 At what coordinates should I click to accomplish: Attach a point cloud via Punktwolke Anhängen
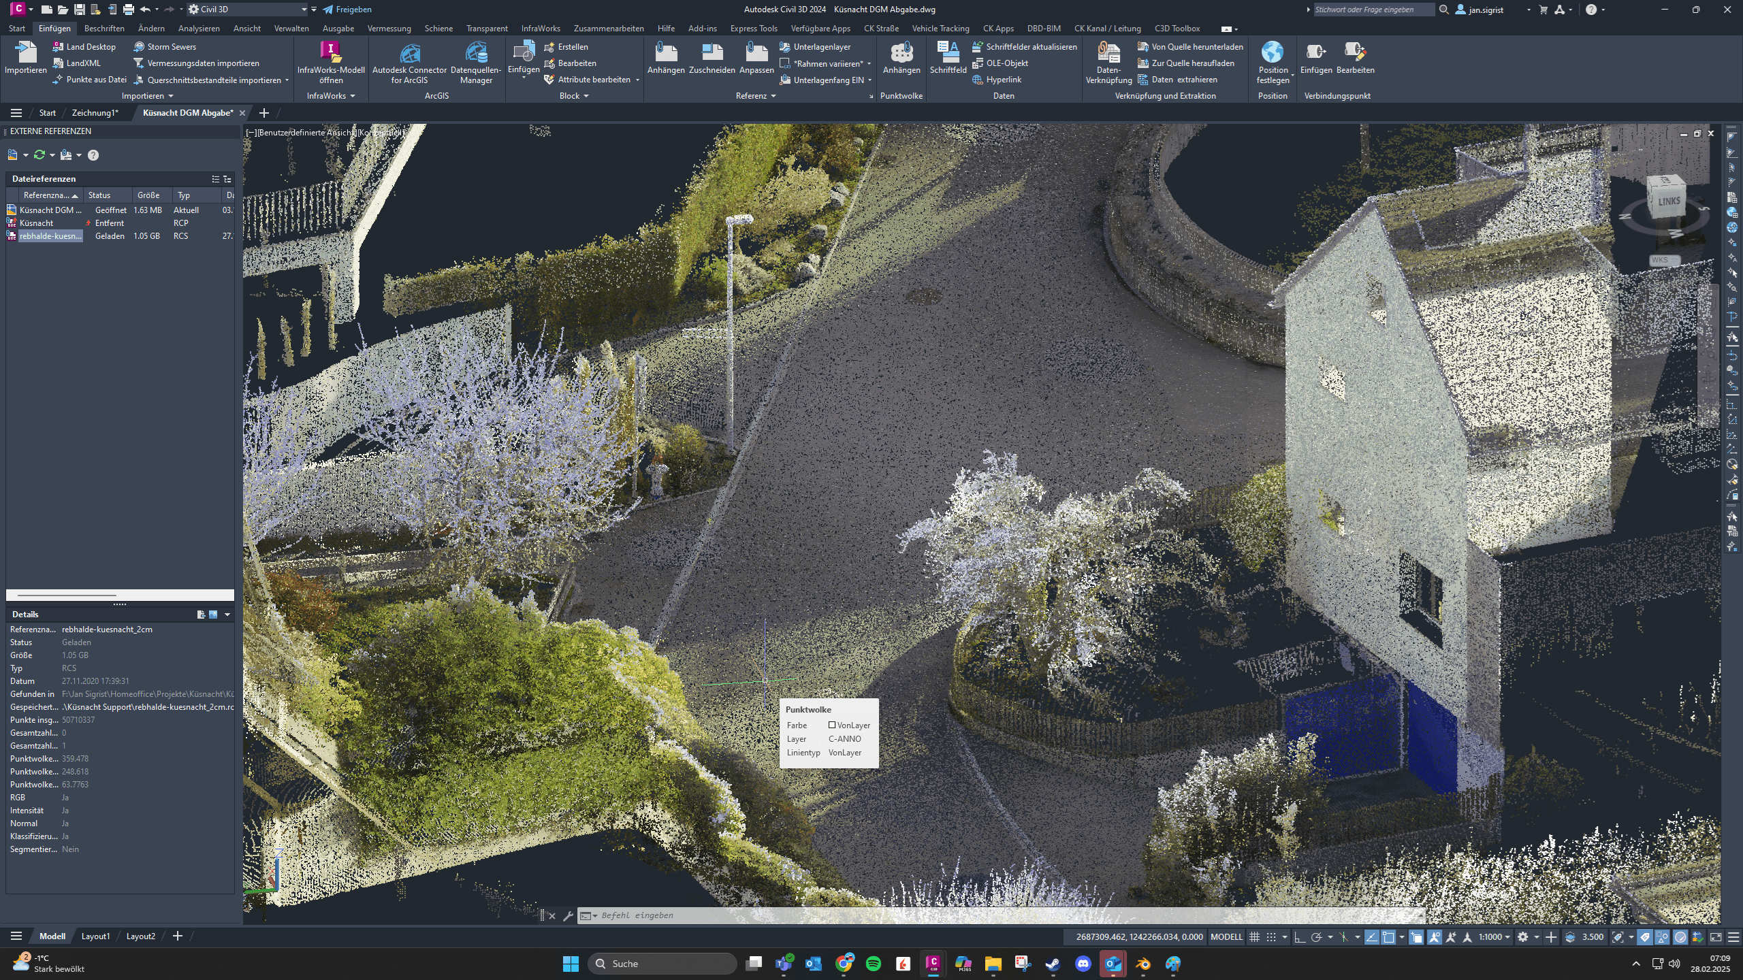click(901, 58)
